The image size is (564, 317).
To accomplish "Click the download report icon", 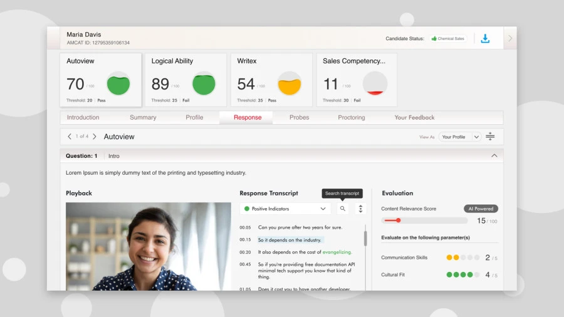I will (x=485, y=38).
